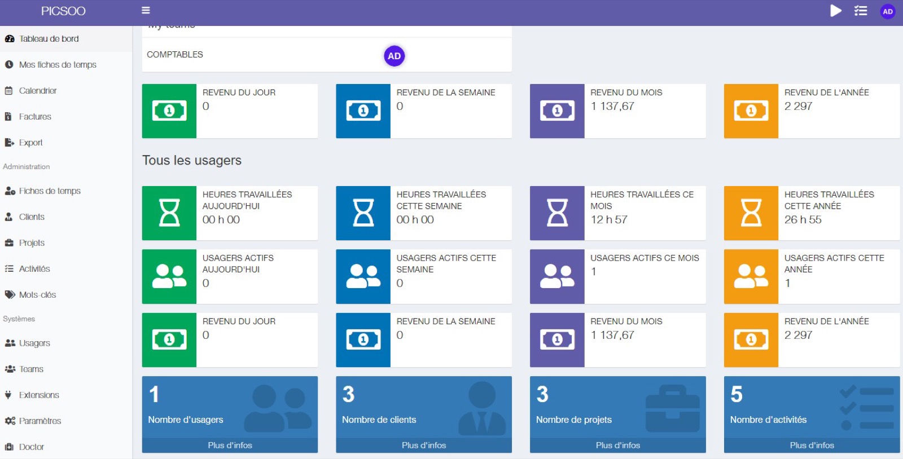Toggle the hamburger sidebar menu
Viewport: 903px width, 459px height.
tap(146, 10)
